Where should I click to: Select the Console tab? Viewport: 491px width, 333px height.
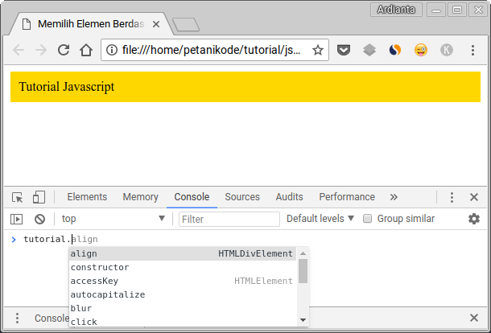[192, 197]
